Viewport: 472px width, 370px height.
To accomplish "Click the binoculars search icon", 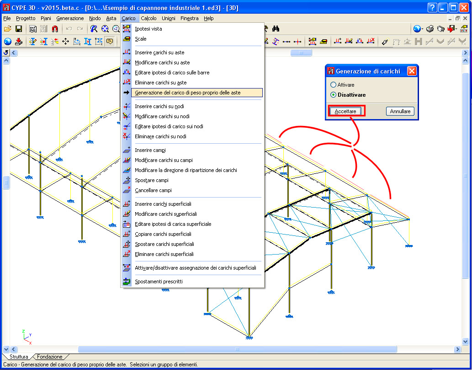I will click(x=276, y=29).
